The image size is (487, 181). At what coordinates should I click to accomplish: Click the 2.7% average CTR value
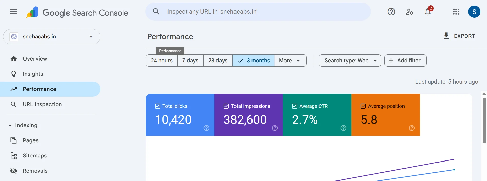tap(305, 119)
